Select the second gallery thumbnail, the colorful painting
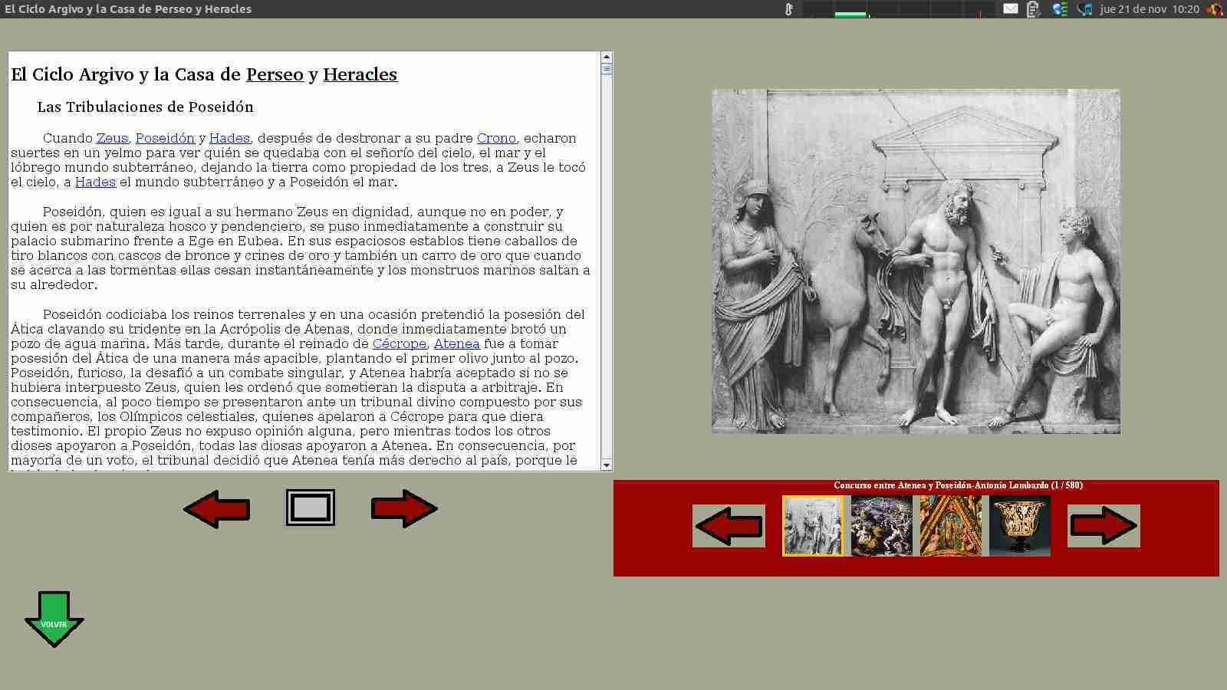 tap(882, 526)
